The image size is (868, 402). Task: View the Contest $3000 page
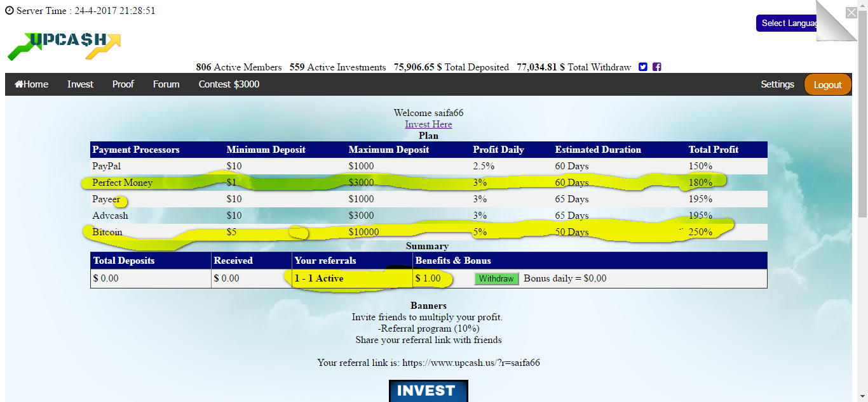pyautogui.click(x=229, y=84)
